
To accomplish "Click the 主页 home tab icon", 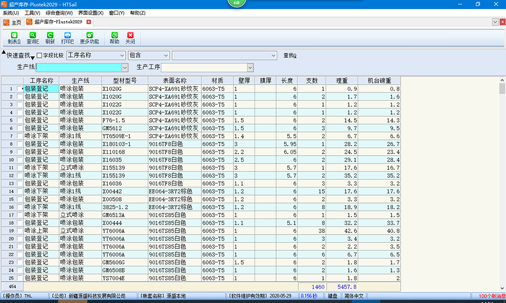I will pyautogui.click(x=6, y=22).
